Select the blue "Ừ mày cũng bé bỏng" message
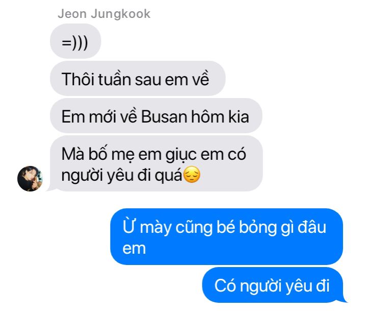This screenshot has height=313, width=367. 226,236
